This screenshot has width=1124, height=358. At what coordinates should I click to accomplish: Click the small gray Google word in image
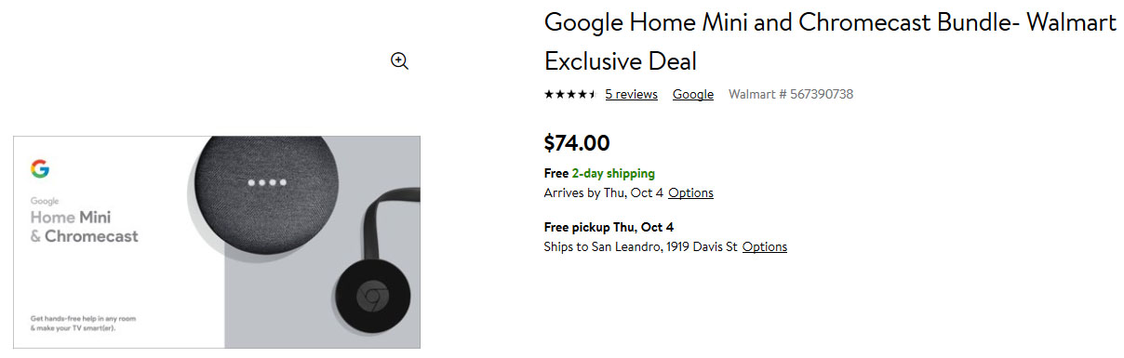[44, 201]
